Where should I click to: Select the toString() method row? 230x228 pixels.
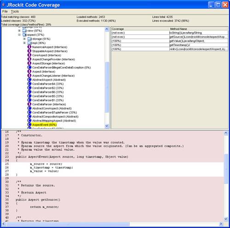pos(169,33)
